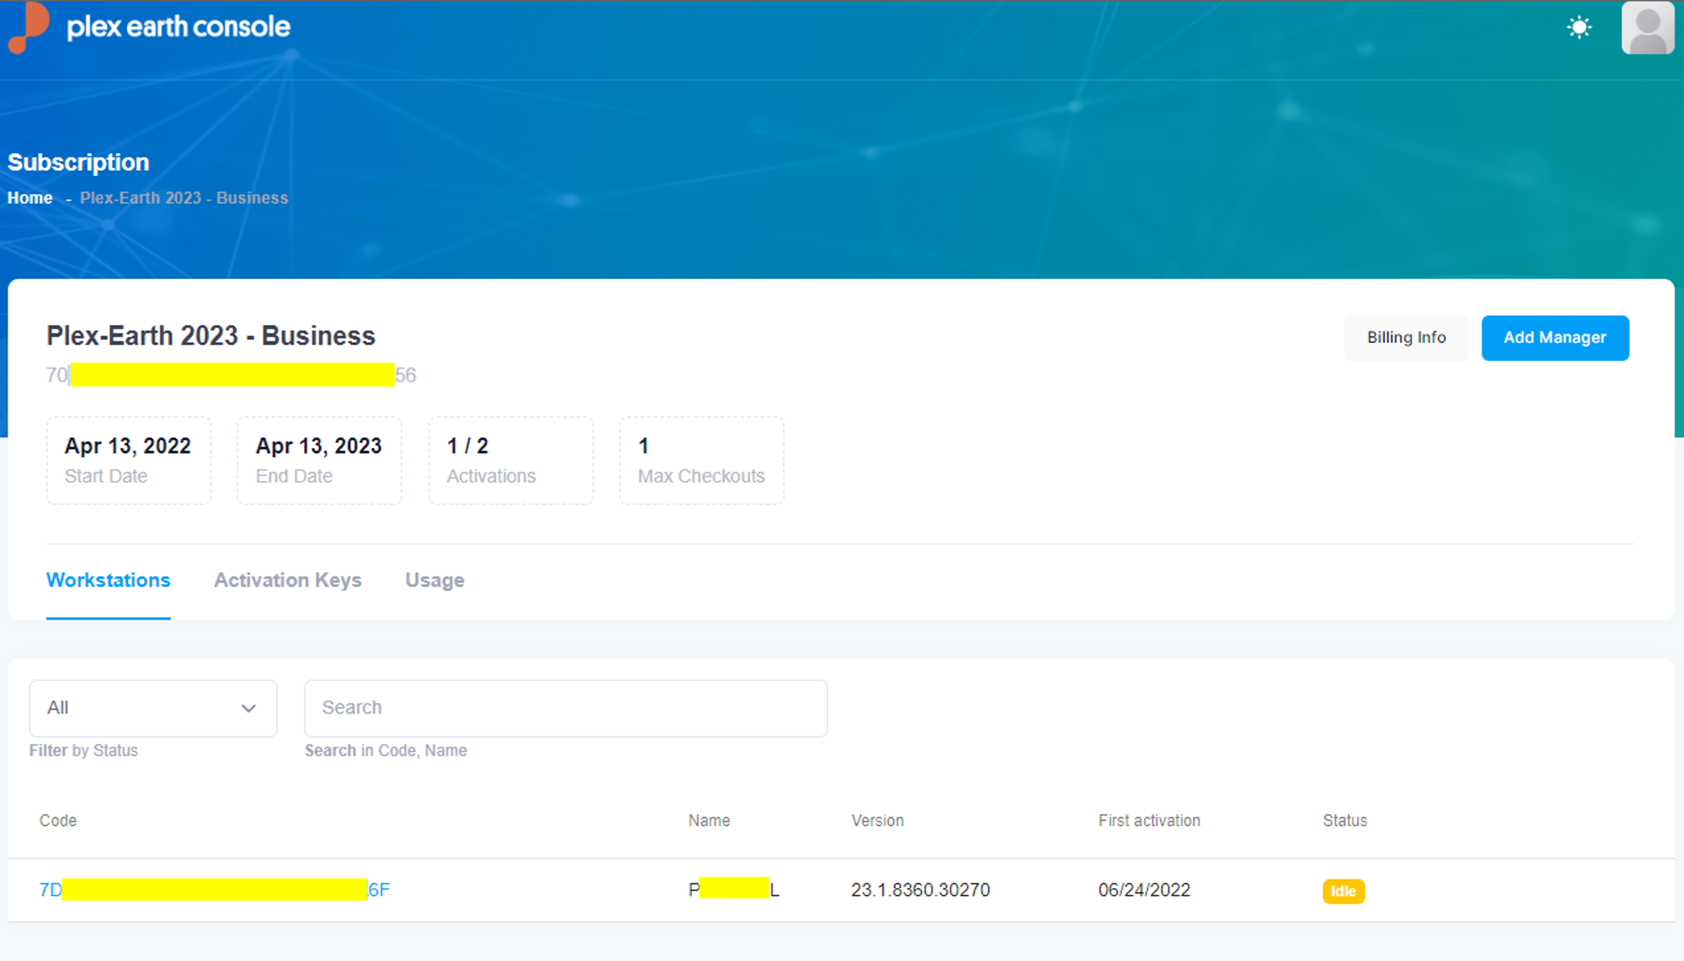Click the first activation date 06/24/2022
The width and height of the screenshot is (1684, 961).
1144,890
